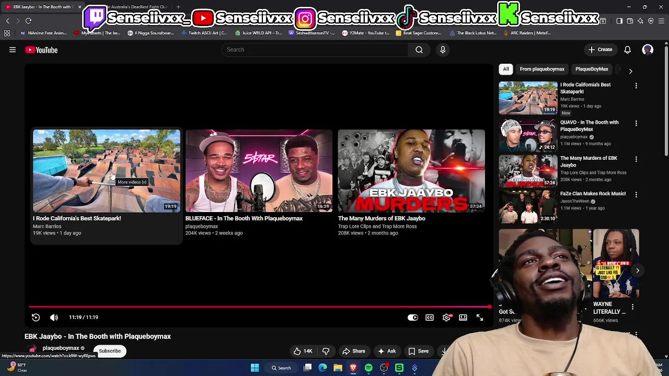Click the BLUEFACE - In The Booth title text
Viewport: 669px width, 376px height.
244,218
